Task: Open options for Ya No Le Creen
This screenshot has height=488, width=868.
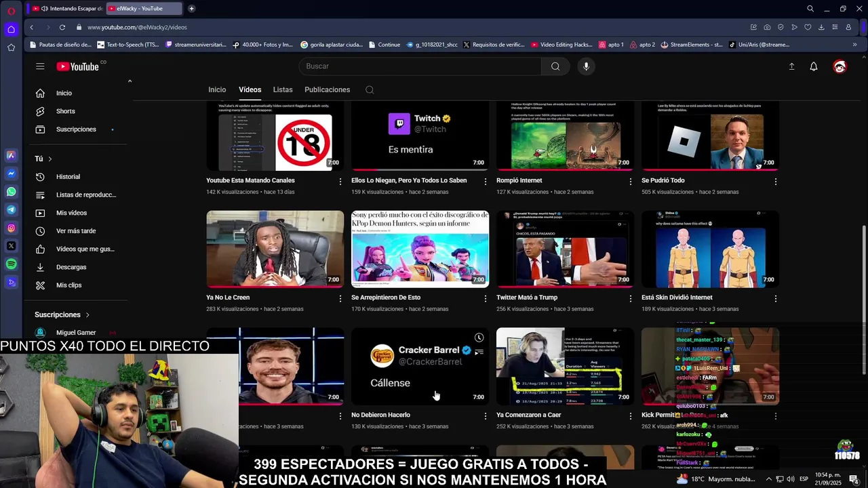Action: (340, 298)
